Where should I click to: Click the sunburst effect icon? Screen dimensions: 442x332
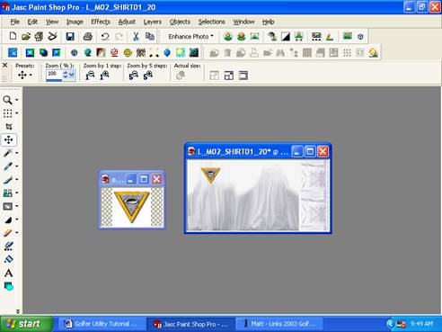point(181,53)
